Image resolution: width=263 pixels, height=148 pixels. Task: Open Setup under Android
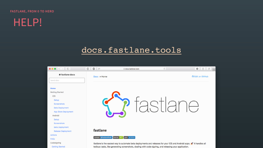click(56, 119)
